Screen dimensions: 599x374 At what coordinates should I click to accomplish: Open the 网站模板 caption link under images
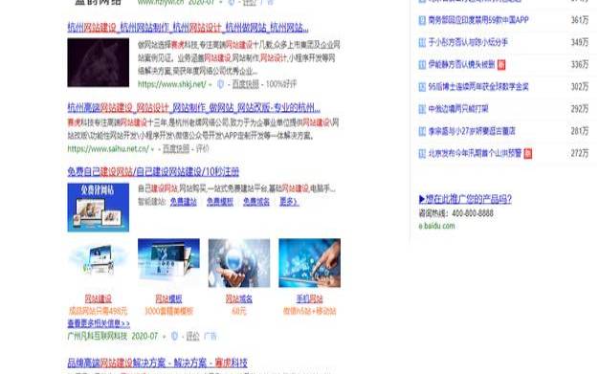(x=168, y=298)
